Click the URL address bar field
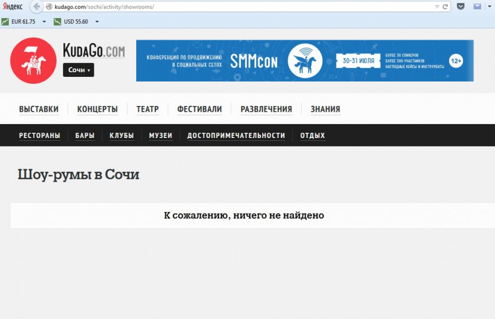This screenshot has height=319, width=495. 233,7
